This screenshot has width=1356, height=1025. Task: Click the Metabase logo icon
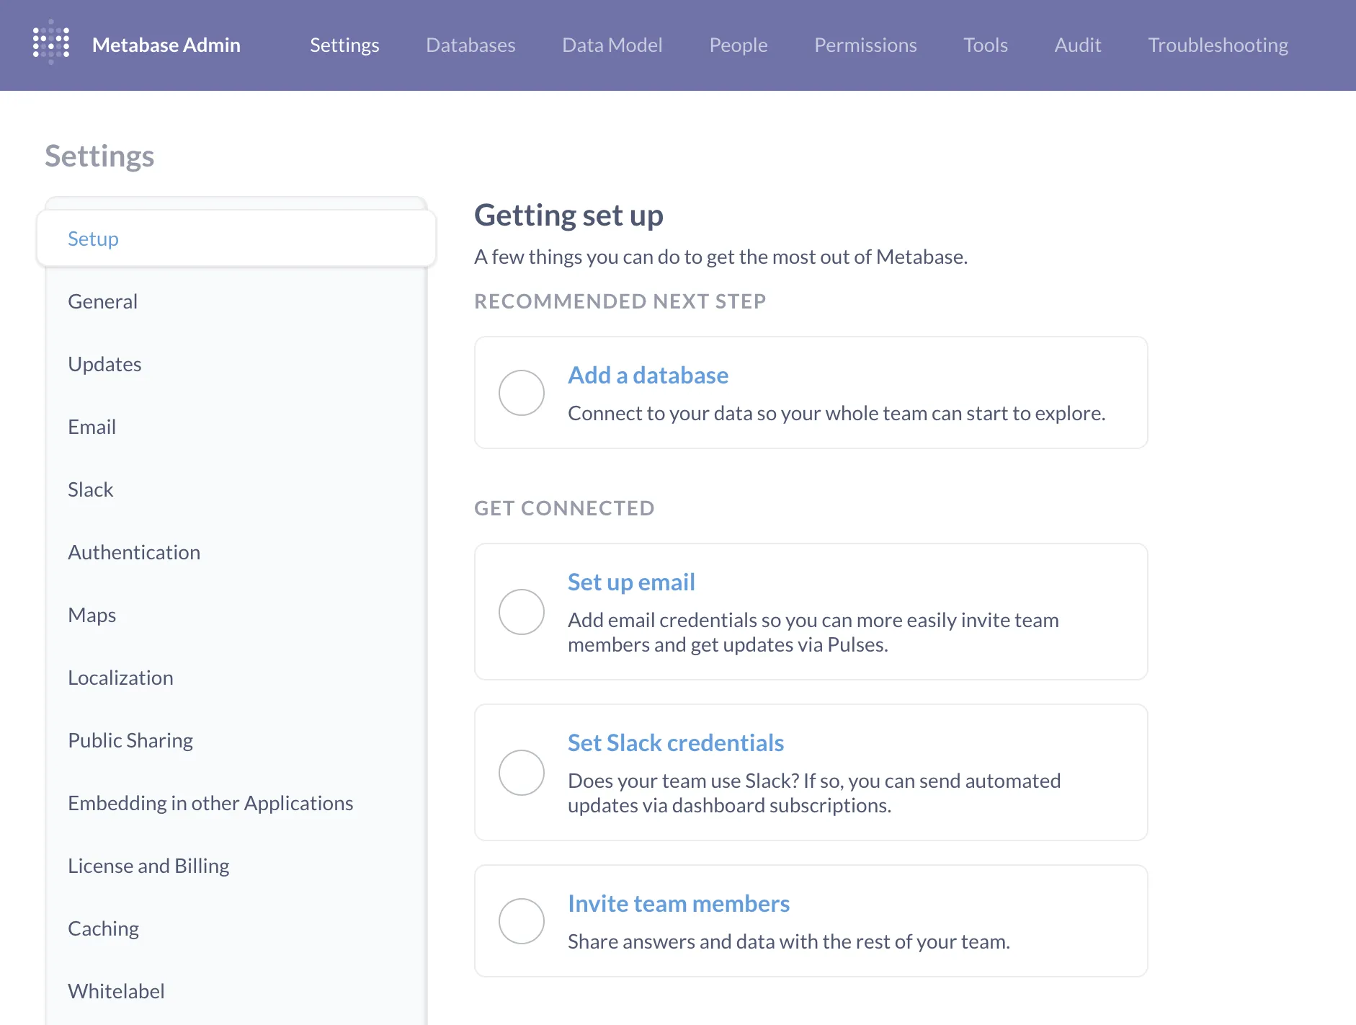click(x=50, y=41)
